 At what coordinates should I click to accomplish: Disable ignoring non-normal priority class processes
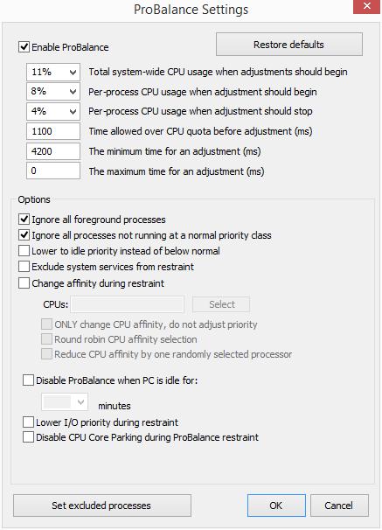24,235
